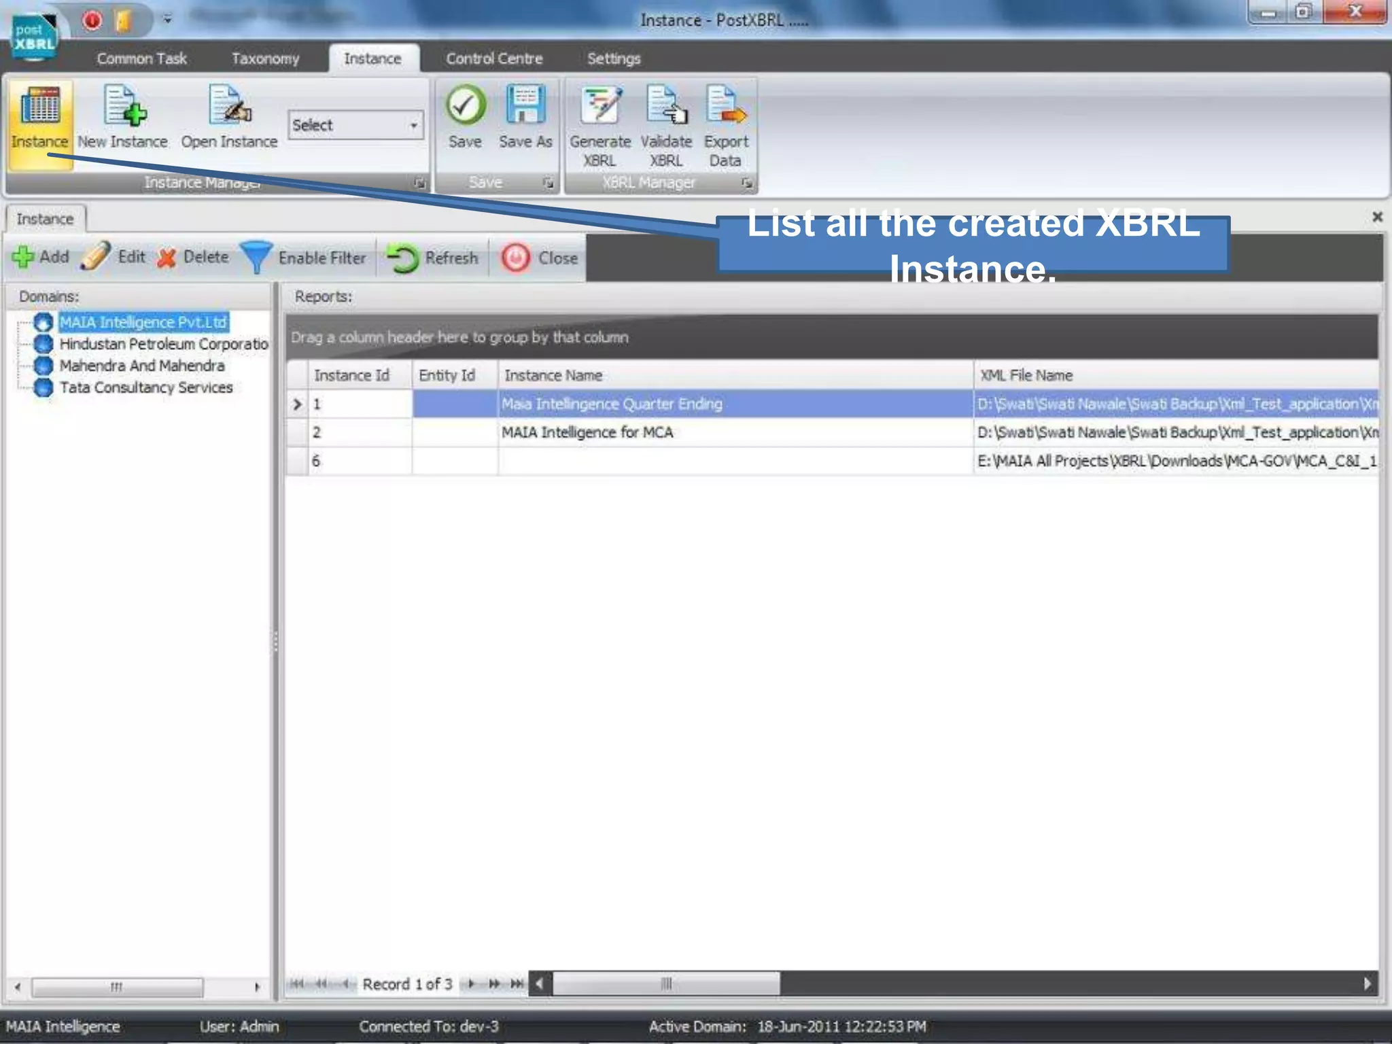The width and height of the screenshot is (1392, 1044).
Task: Click XML File Name column header
Action: pos(1176,375)
